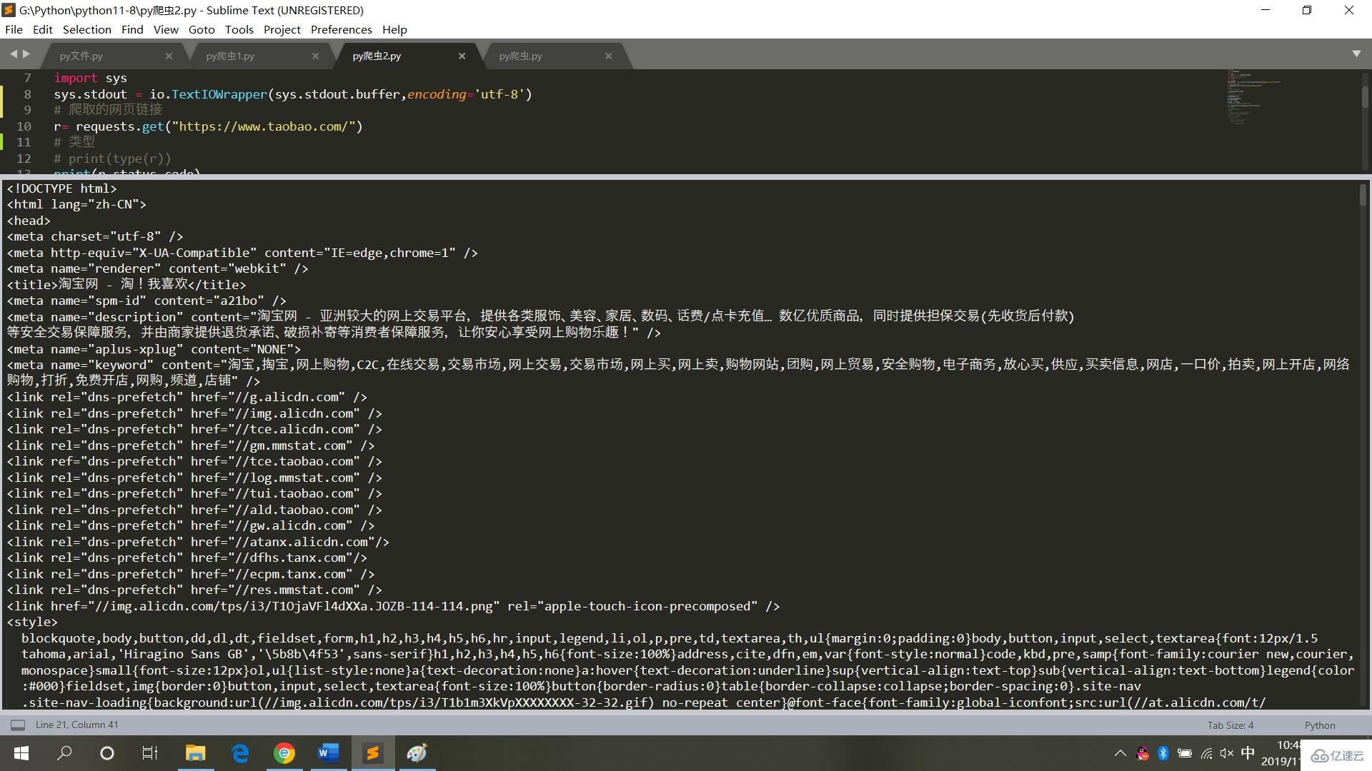The height and width of the screenshot is (771, 1372).
Task: Open the Help menu
Action: (394, 29)
